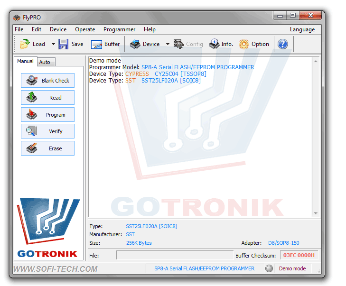Select the Manual tab
The width and height of the screenshot is (346, 286).
coord(25,61)
